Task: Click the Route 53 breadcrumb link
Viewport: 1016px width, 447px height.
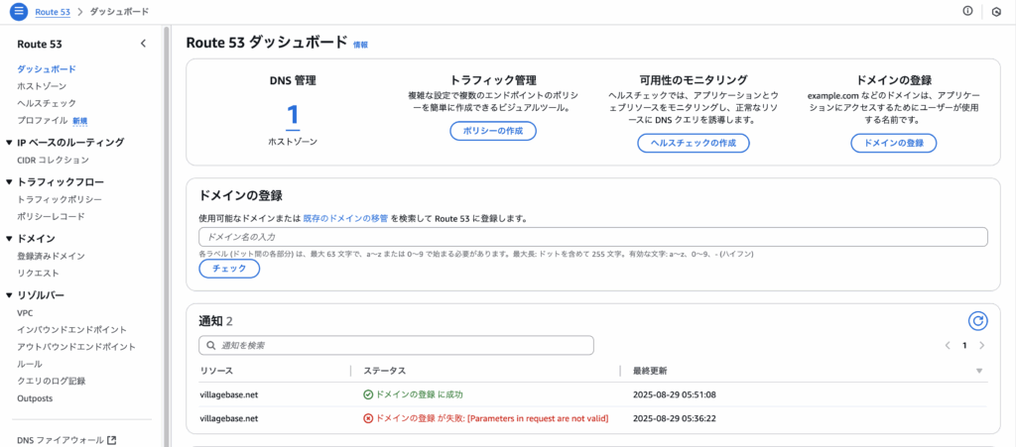Action: click(x=53, y=12)
